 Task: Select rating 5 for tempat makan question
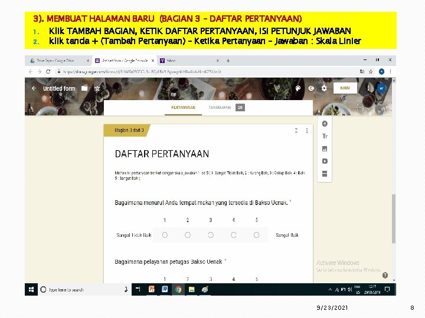pyautogui.click(x=256, y=235)
